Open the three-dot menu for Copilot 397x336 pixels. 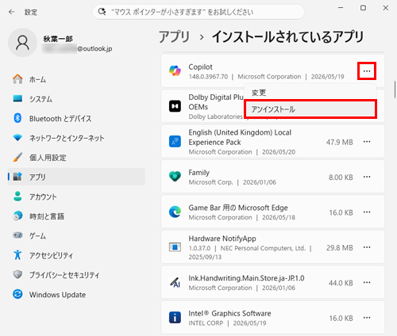pos(367,71)
